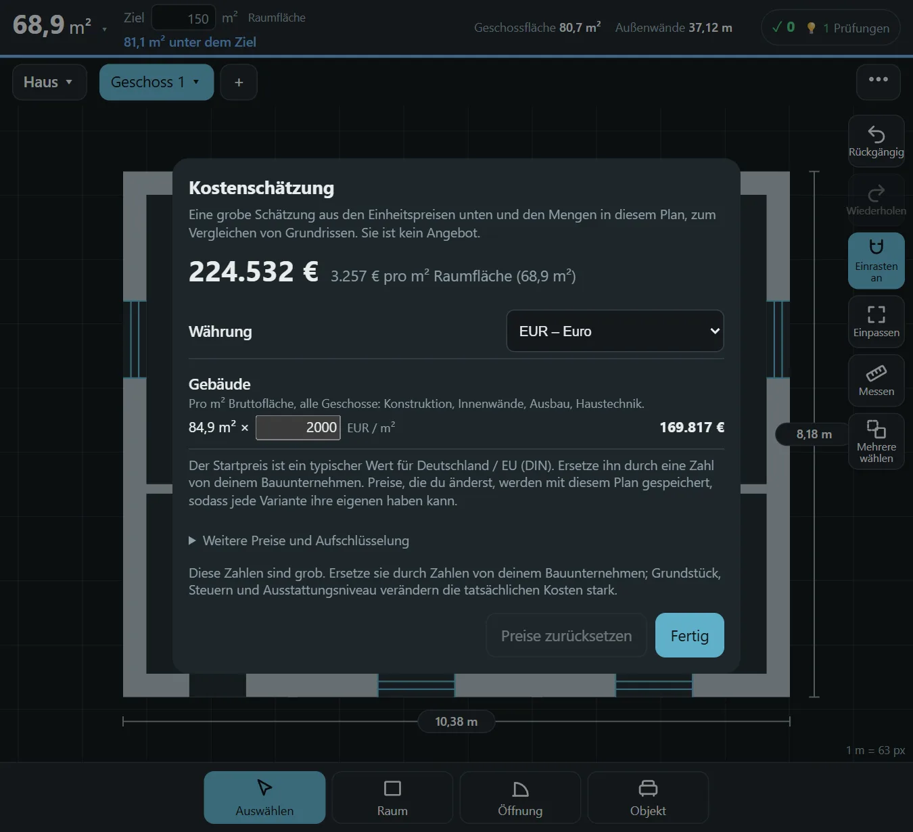Click the 8,18 m height dimension label

coord(814,434)
